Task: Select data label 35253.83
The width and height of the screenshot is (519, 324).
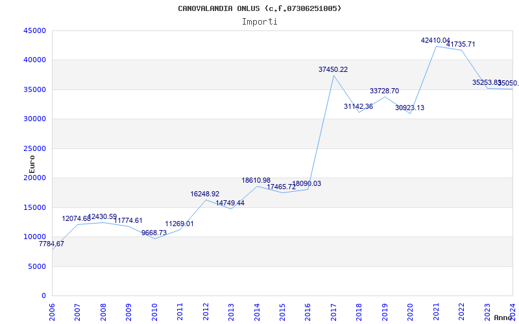Action: (x=487, y=83)
